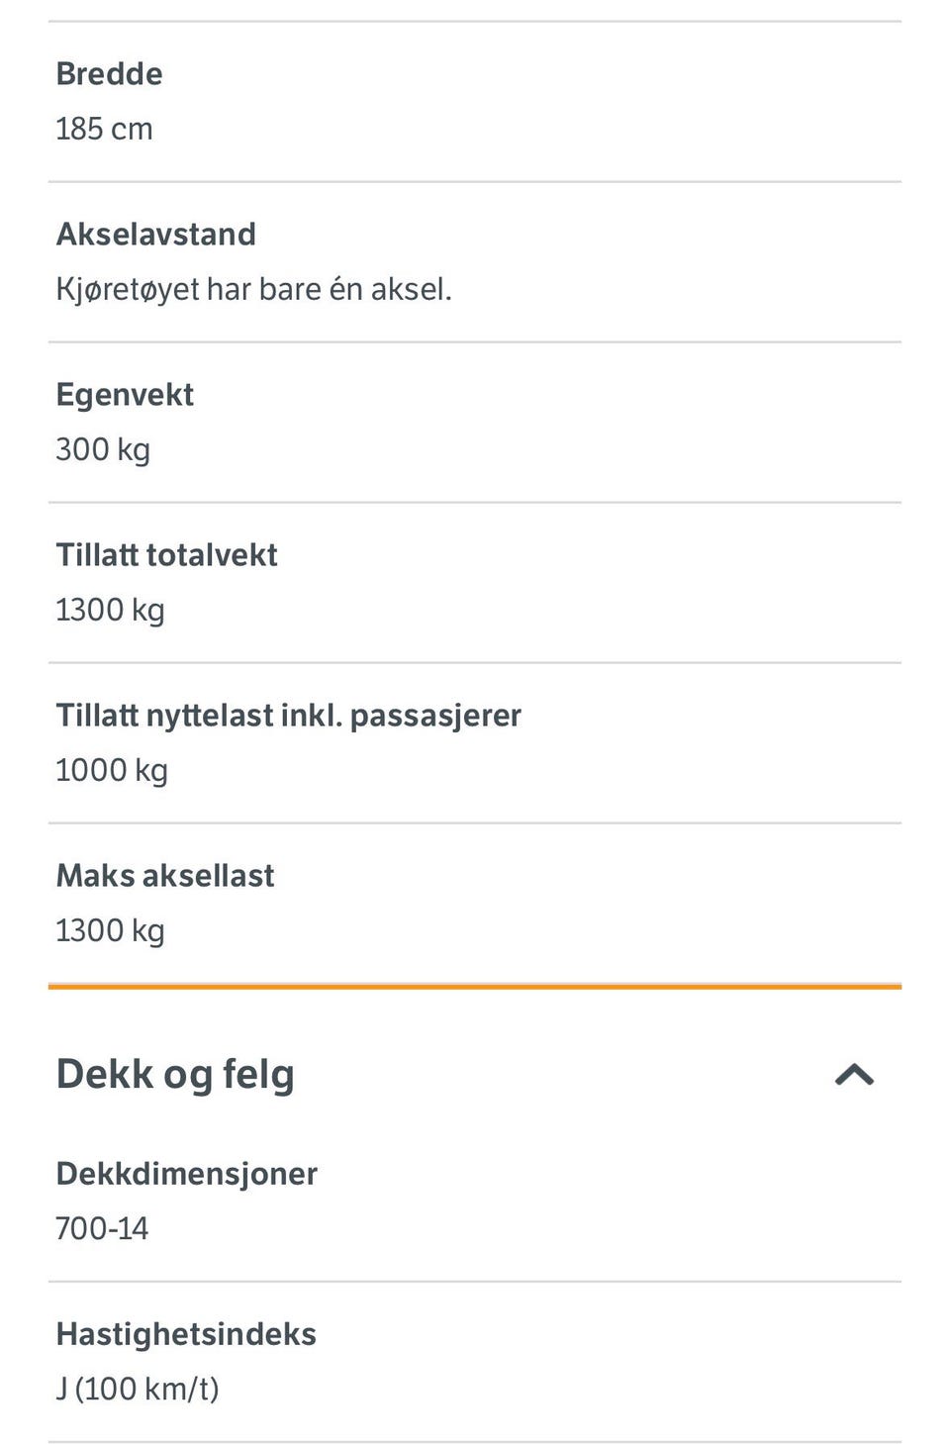Click the divider line below Hastighetsindeks
Viewport: 950px width, 1444px height.
pos(475,1442)
